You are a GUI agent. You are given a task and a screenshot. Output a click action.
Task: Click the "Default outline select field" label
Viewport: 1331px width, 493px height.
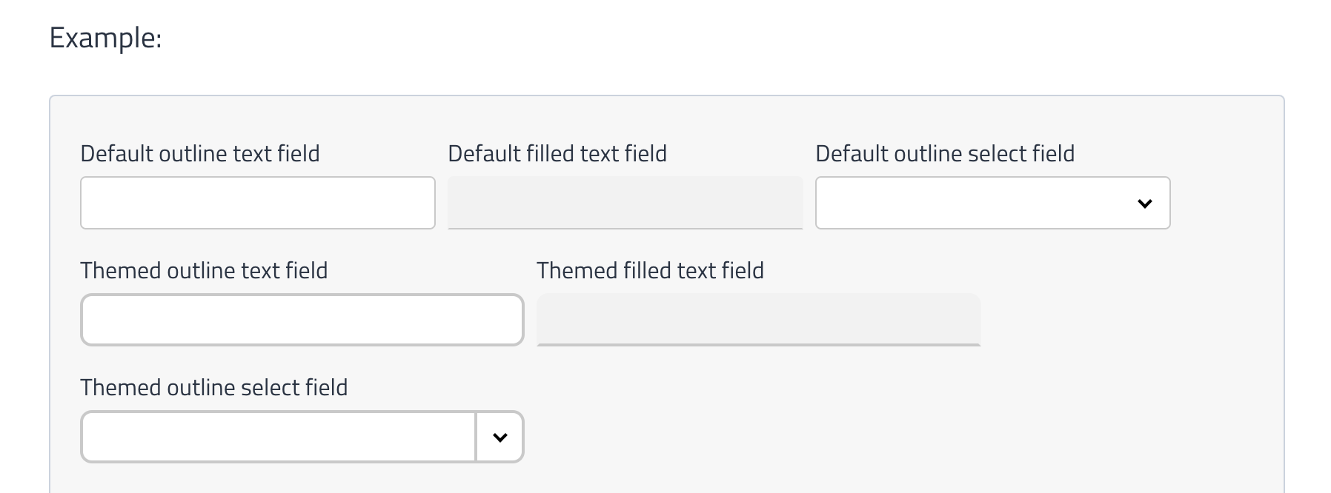pos(945,154)
